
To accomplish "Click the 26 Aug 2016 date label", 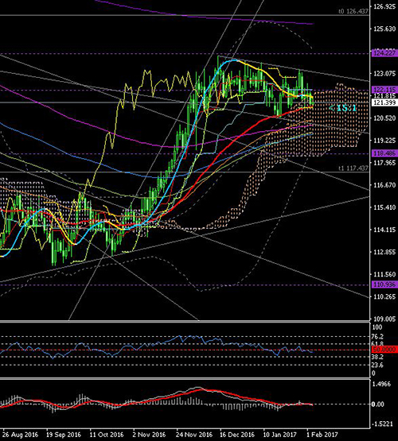I will (20, 435).
